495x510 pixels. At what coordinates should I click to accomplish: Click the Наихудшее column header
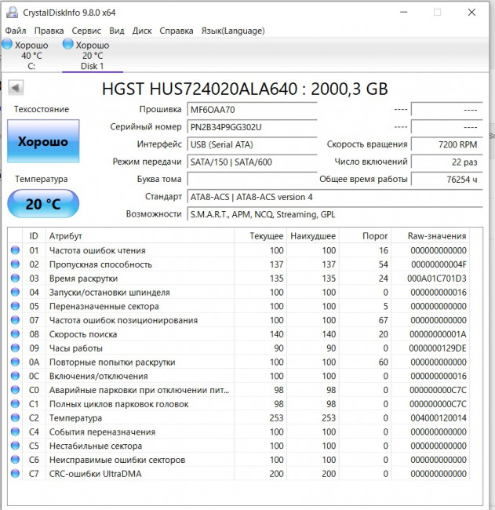coord(313,236)
